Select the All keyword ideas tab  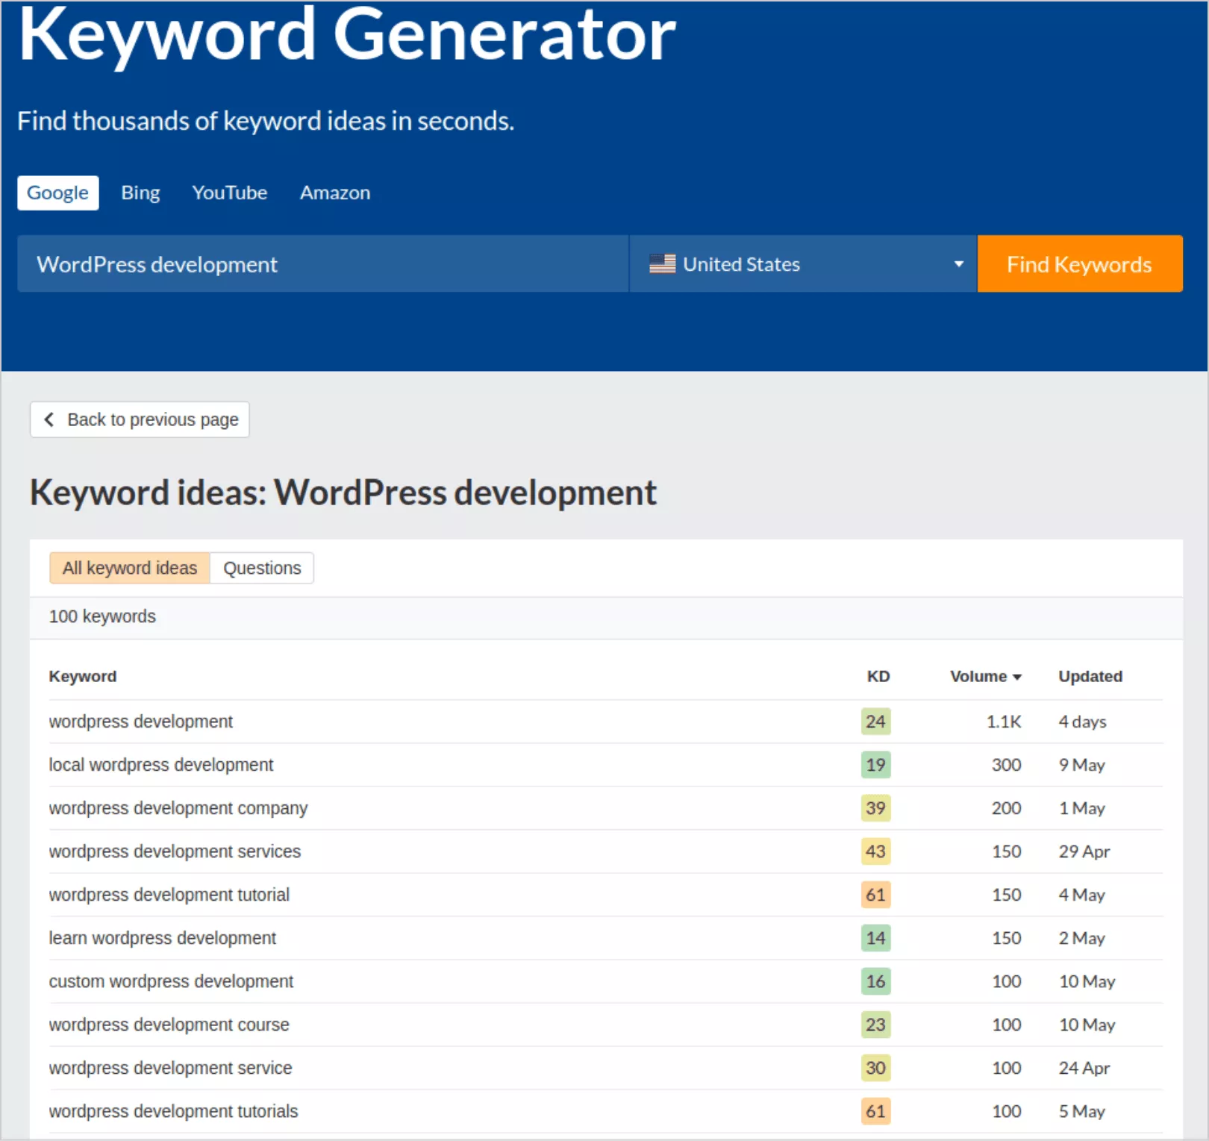(130, 568)
